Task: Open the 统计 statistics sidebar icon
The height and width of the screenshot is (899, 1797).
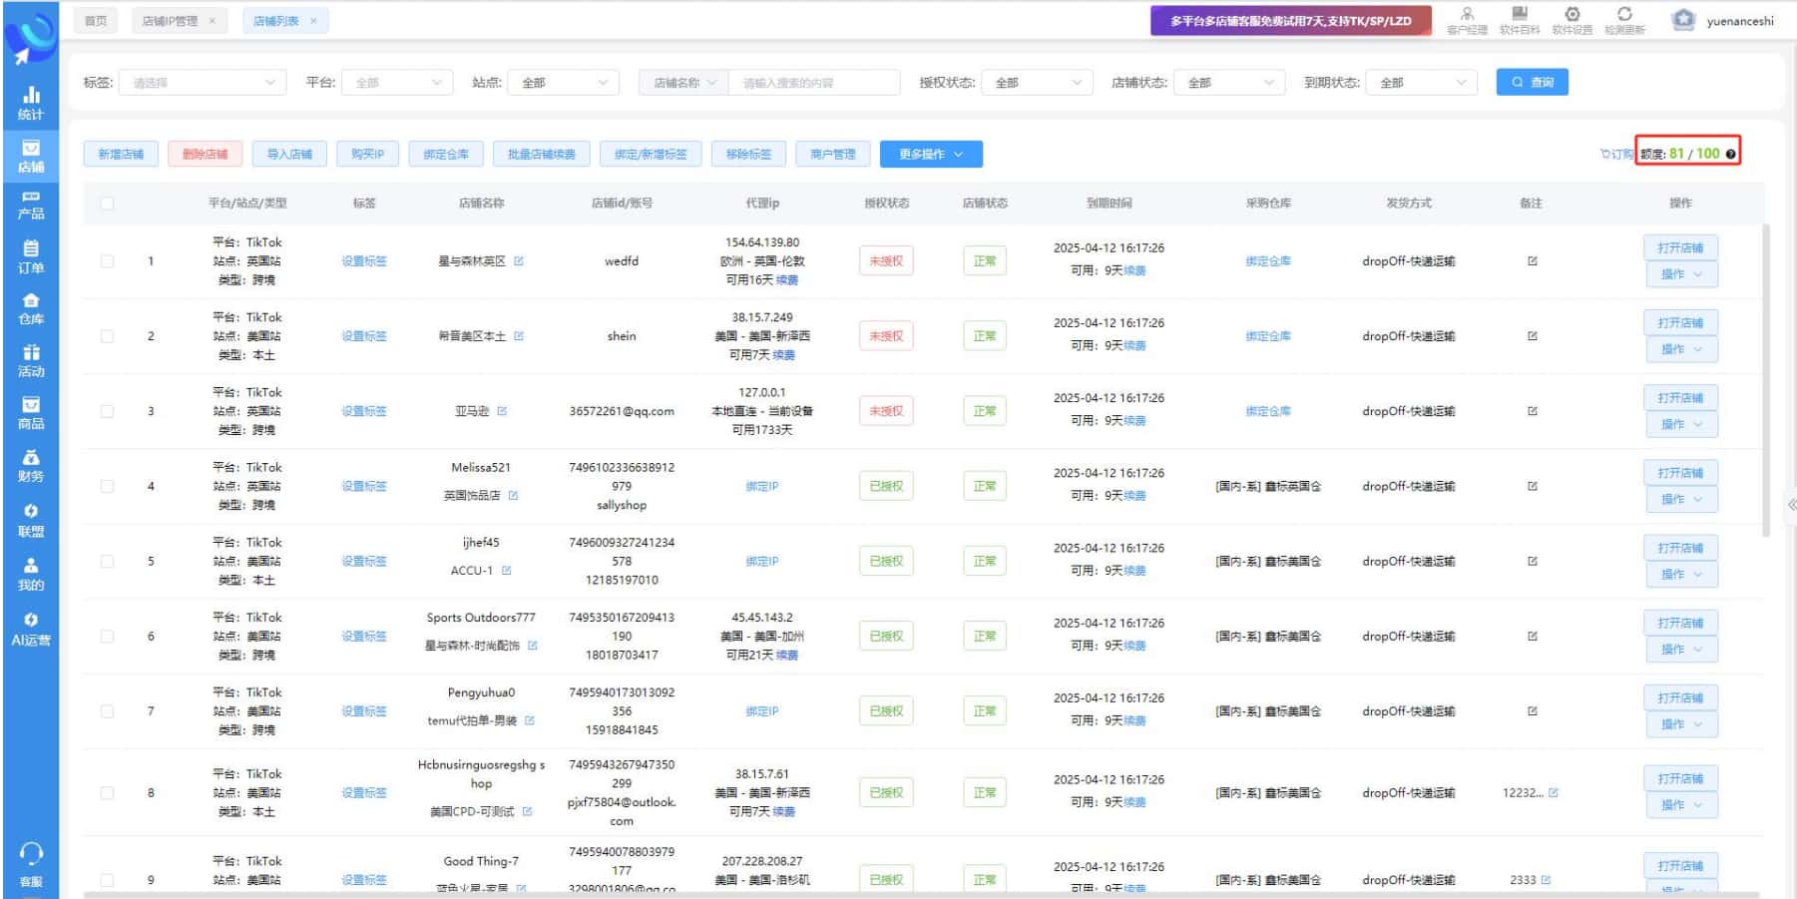Action: click(31, 101)
